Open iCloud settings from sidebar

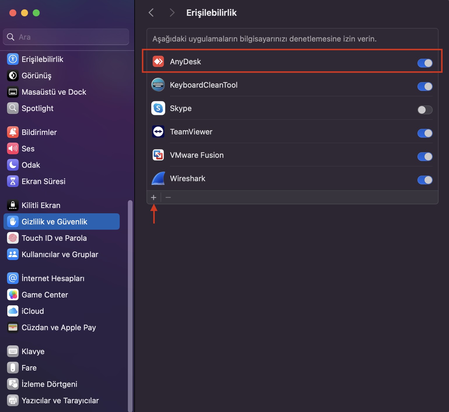(33, 311)
